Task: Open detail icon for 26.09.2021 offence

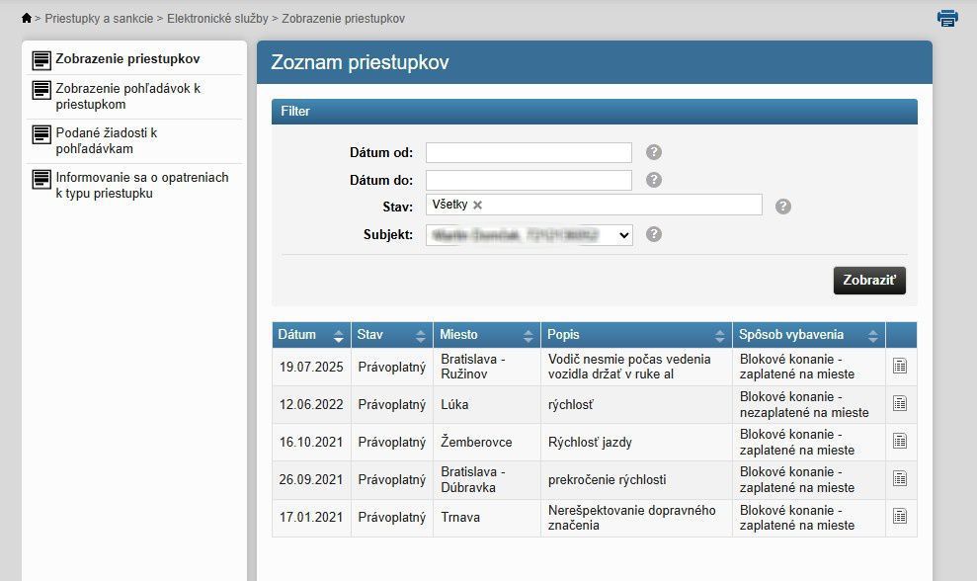Action: [x=900, y=479]
